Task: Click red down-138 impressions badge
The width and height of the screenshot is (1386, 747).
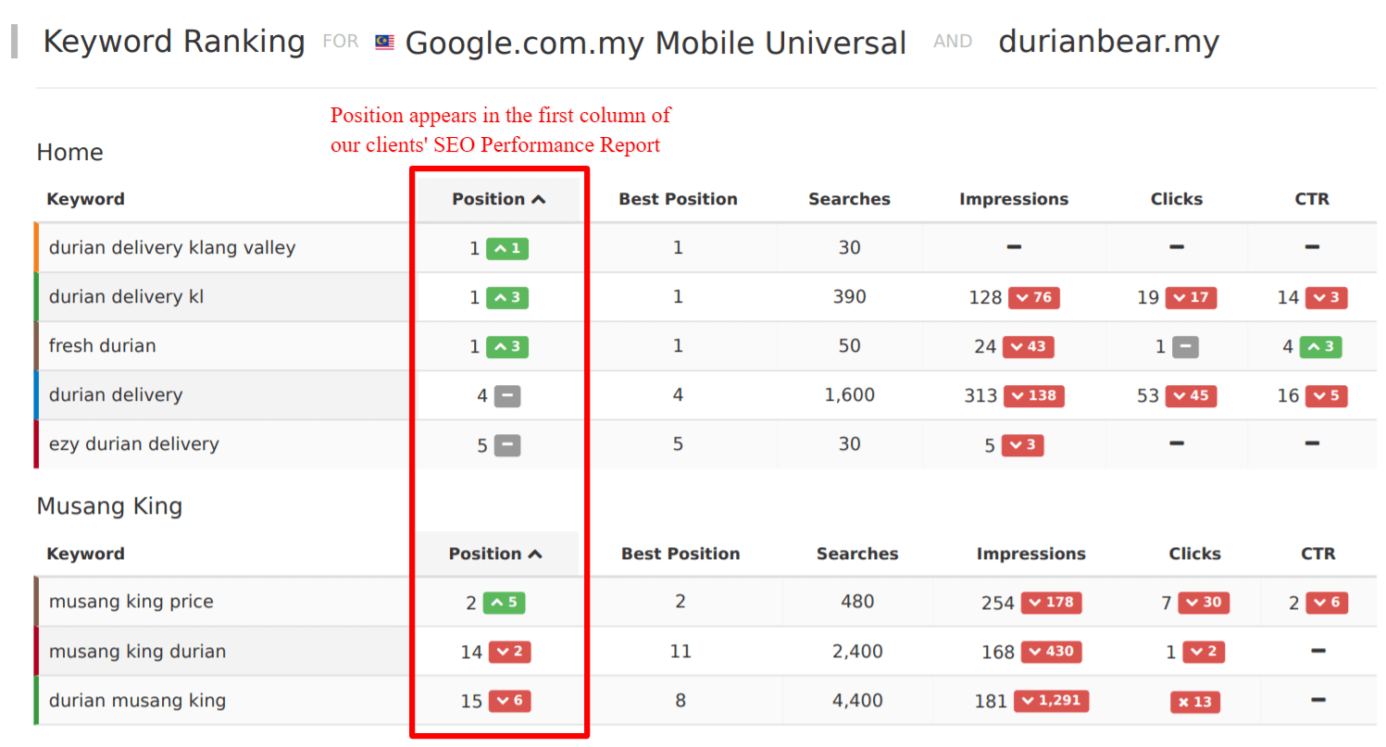Action: (1034, 396)
